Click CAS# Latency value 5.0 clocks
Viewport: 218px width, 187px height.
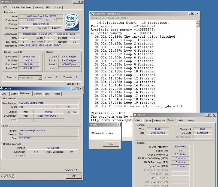pyautogui.click(x=180, y=155)
